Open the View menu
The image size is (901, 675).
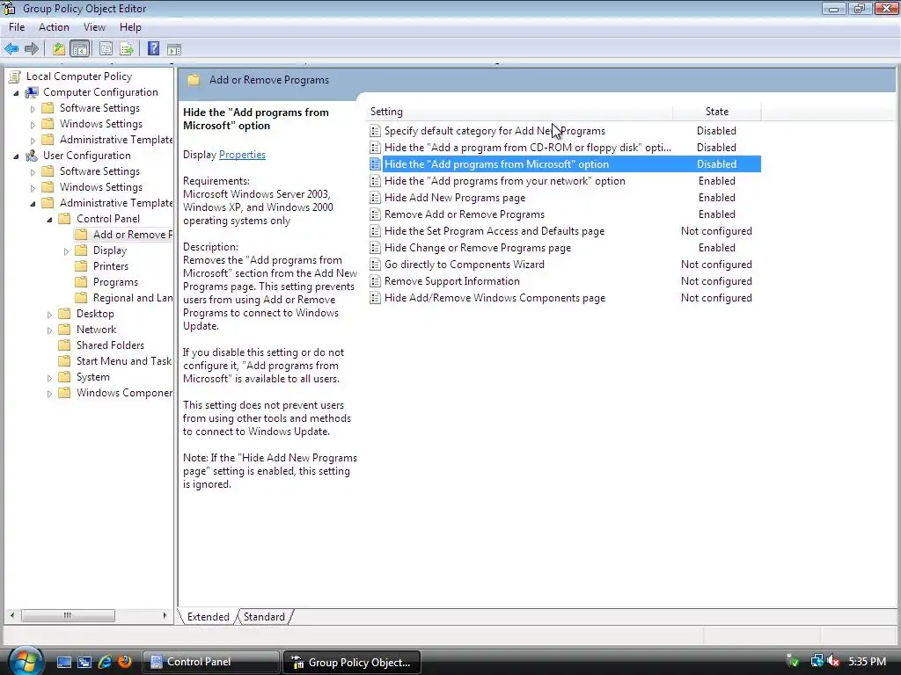[x=94, y=27]
